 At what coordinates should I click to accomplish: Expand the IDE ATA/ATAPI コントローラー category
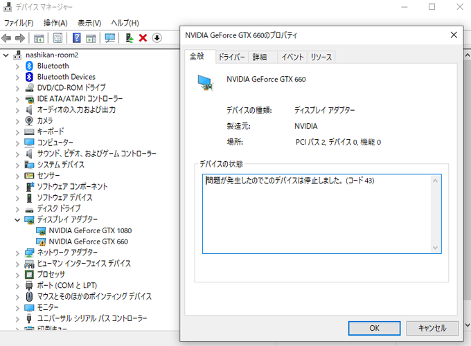[x=17, y=100]
